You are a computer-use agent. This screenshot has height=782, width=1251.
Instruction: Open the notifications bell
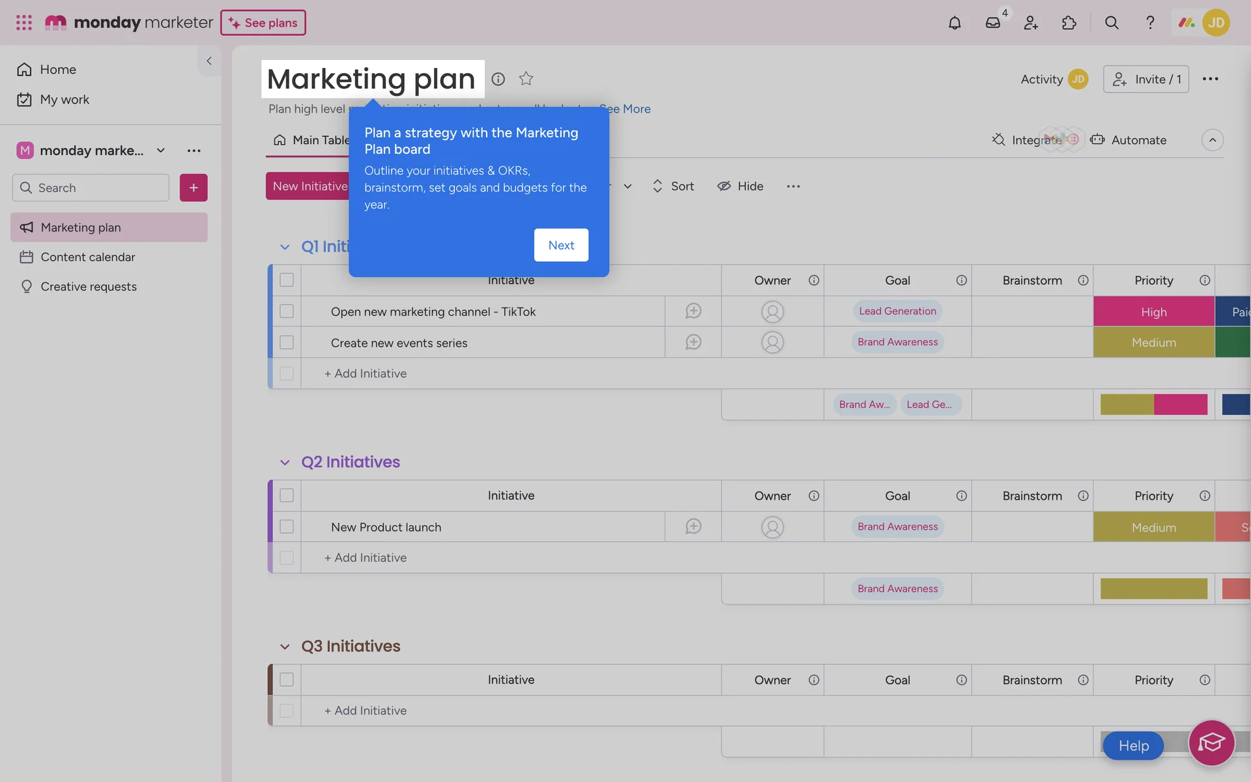[x=955, y=23]
